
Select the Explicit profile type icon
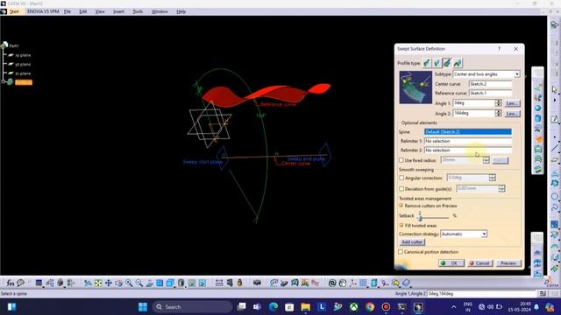click(x=427, y=63)
